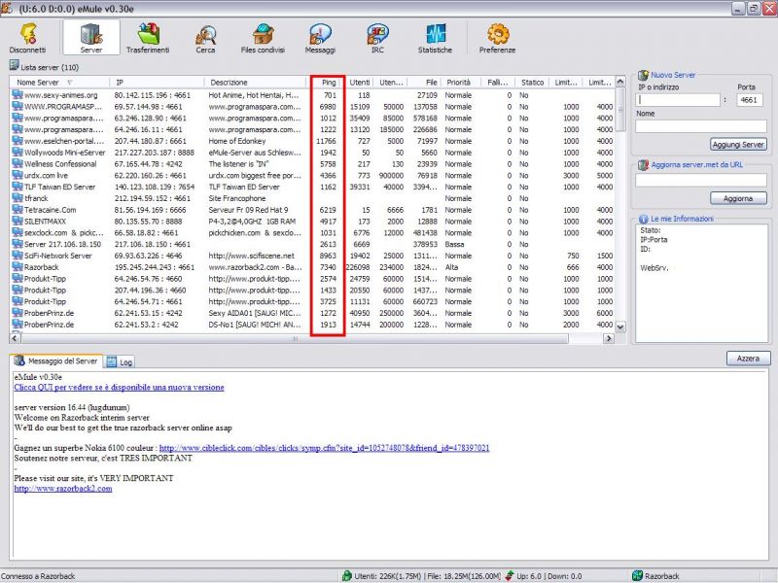
Task: Open Files condivisi shared files view
Action: (263, 38)
